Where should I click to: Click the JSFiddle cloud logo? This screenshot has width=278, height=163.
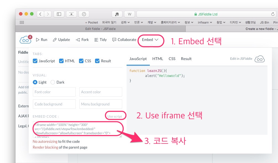pyautogui.click(x=25, y=40)
